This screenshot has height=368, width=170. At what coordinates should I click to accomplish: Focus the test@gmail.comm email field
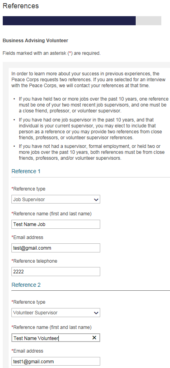pyautogui.click(x=56, y=248)
